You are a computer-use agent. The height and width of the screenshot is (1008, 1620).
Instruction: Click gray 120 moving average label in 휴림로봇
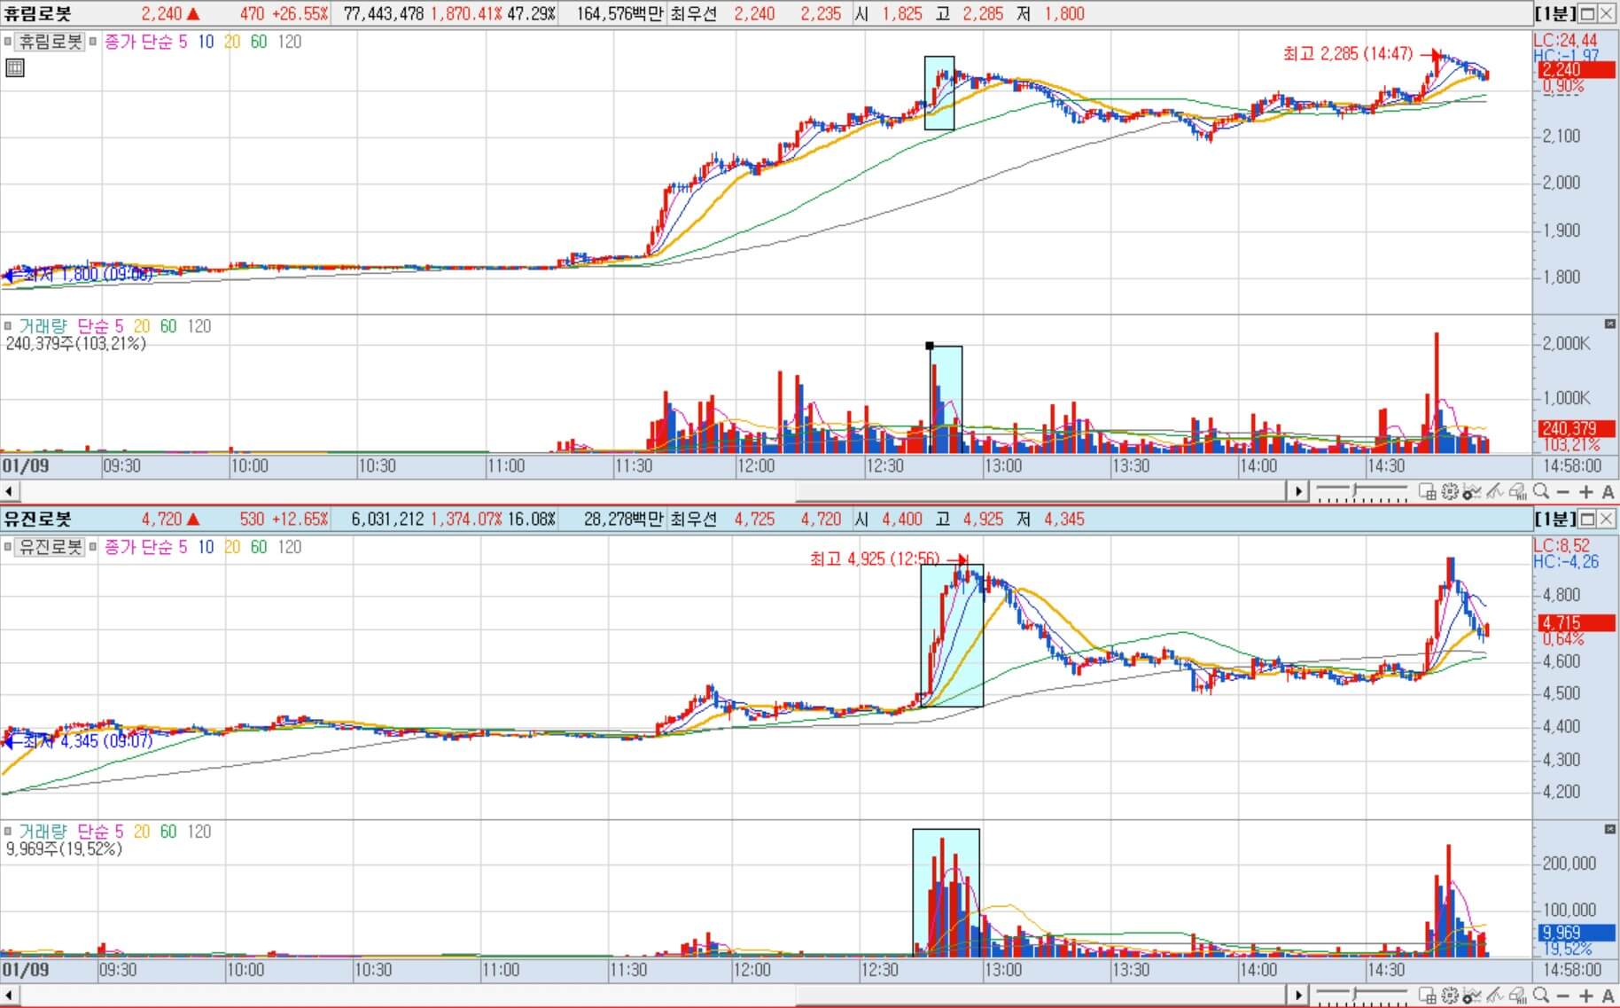[289, 42]
